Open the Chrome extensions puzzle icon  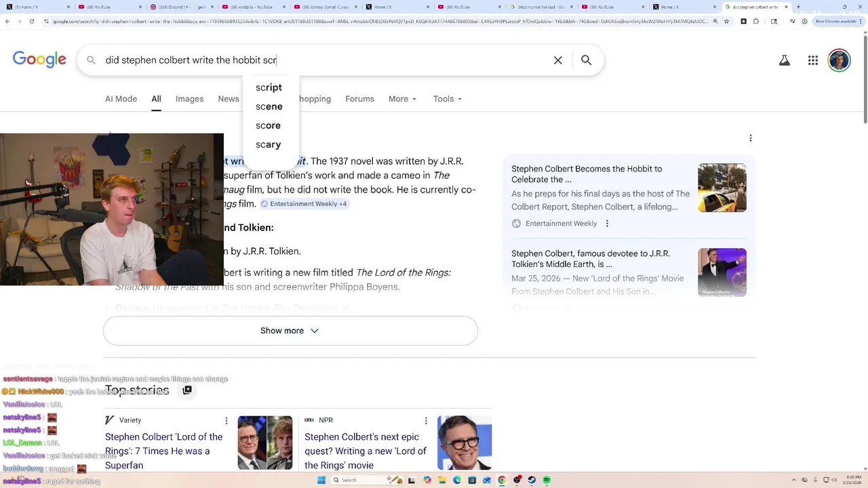[x=756, y=21]
